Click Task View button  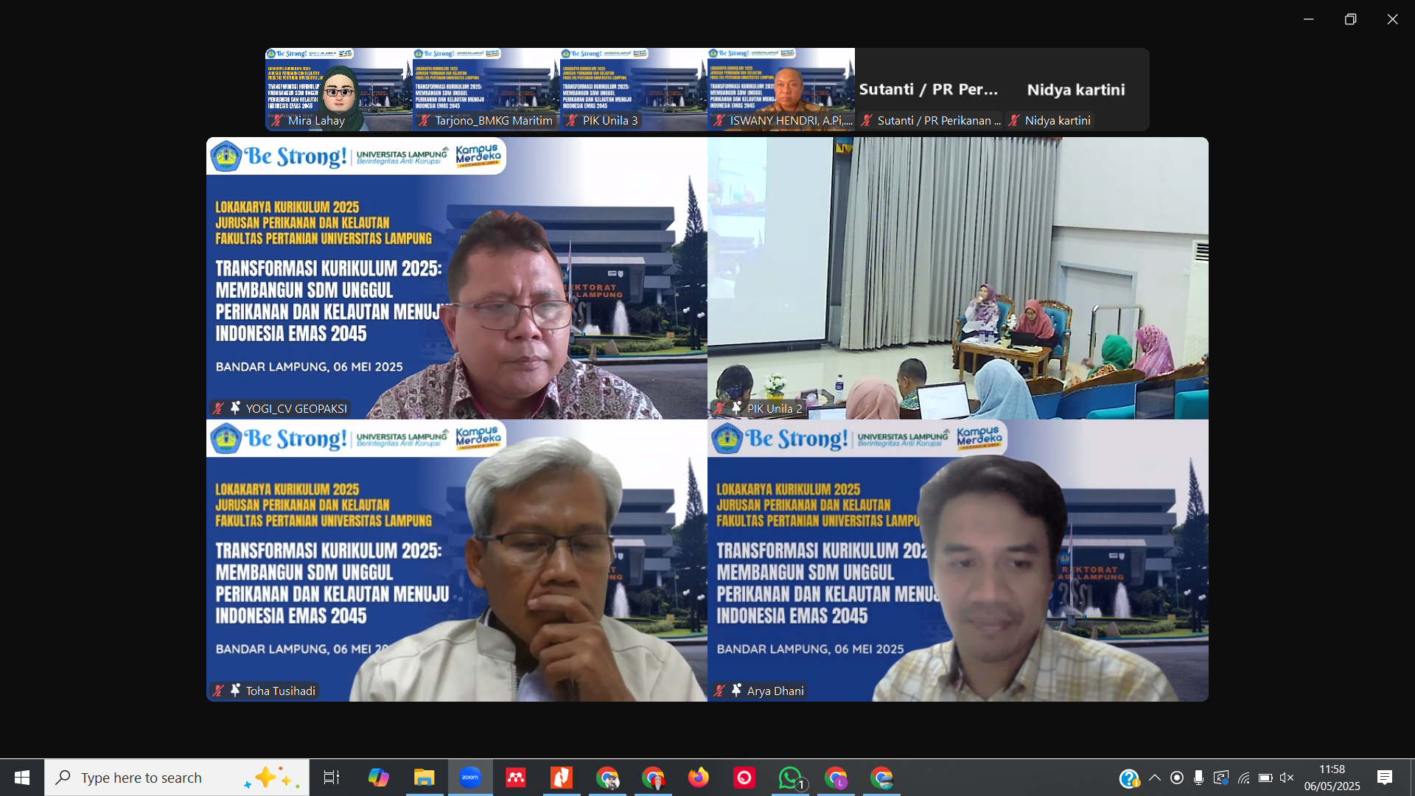pyautogui.click(x=332, y=778)
